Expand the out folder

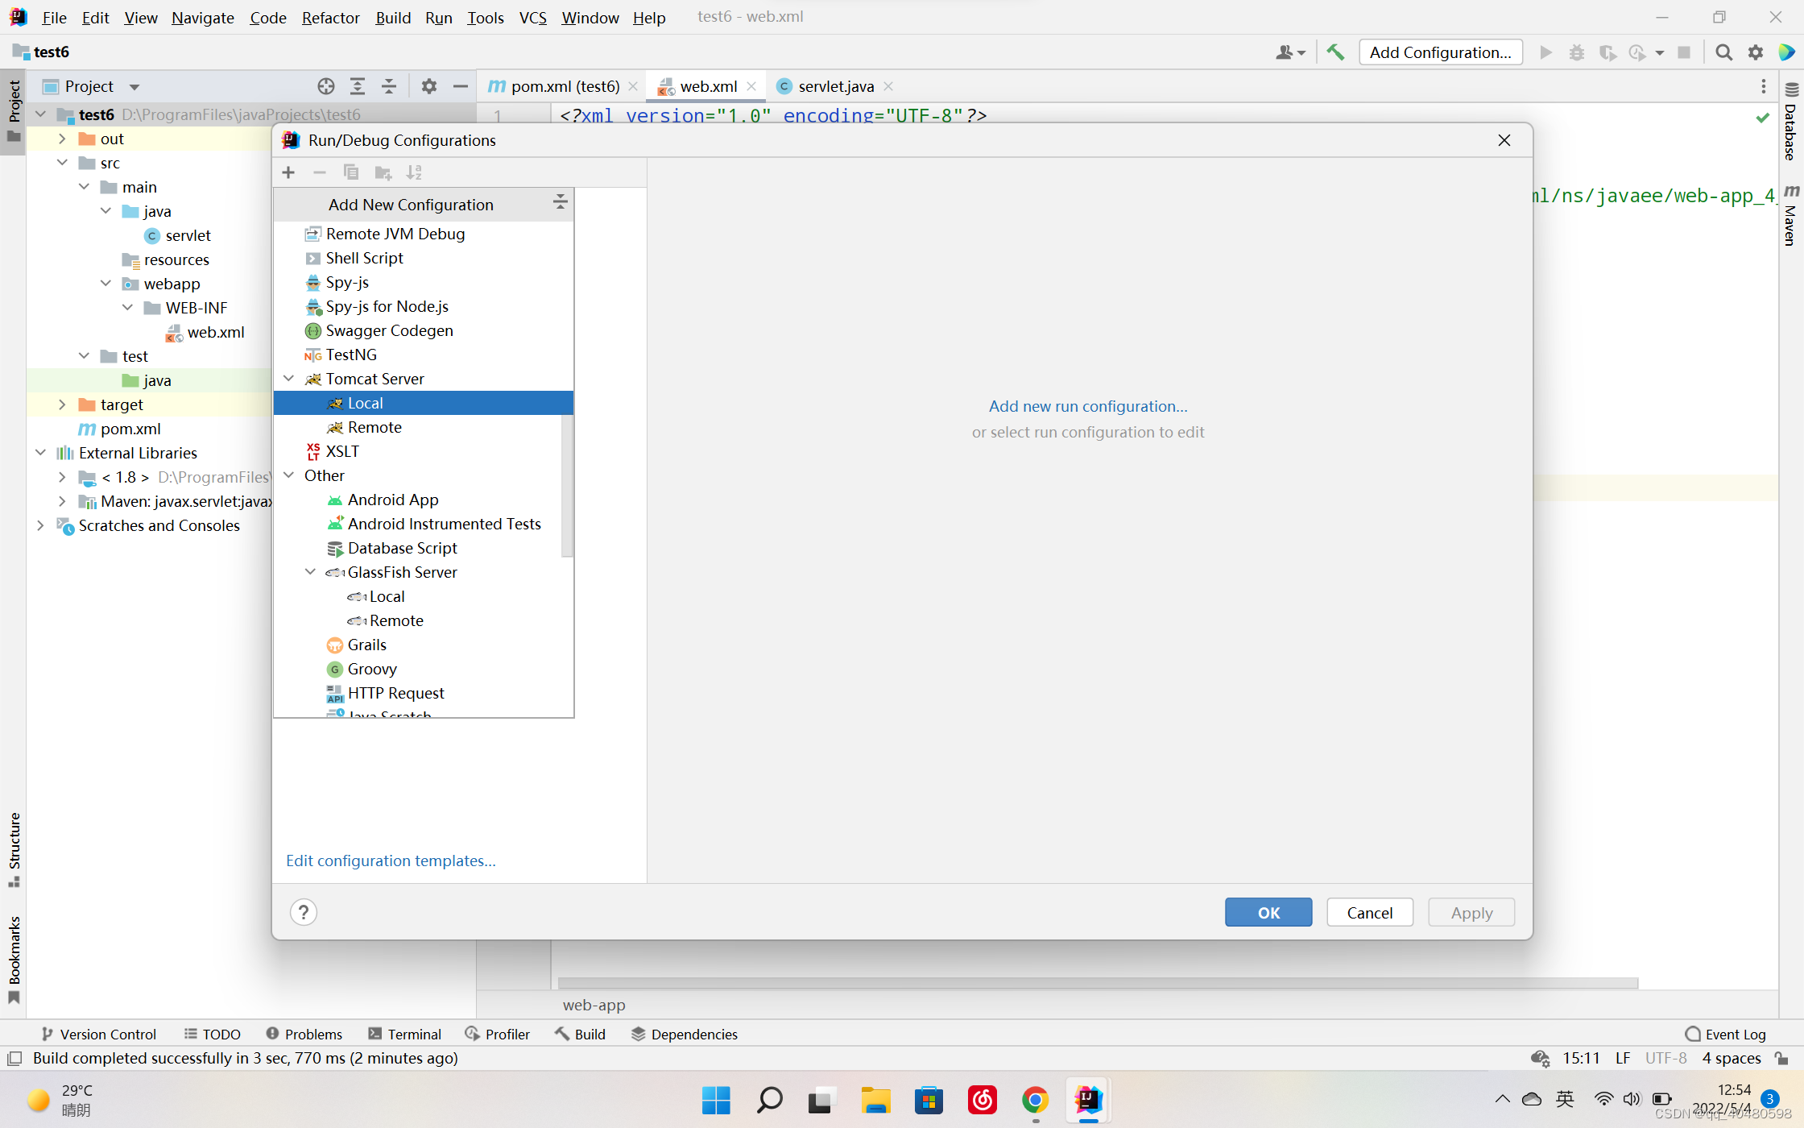pos(62,139)
